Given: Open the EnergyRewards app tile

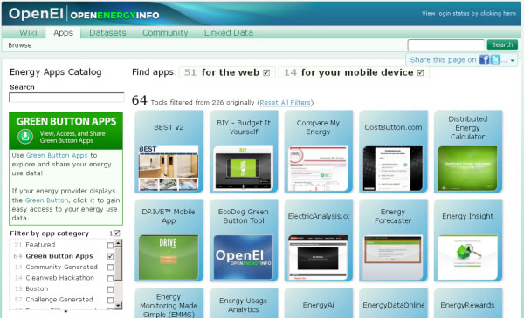Looking at the screenshot, I should [468, 303].
